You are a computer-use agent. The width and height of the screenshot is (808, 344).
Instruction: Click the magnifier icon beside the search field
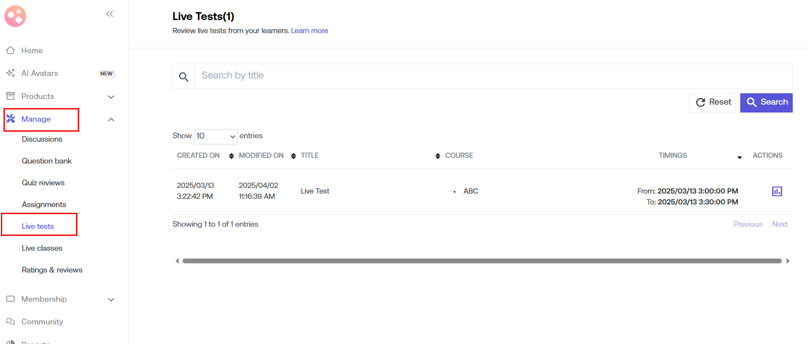pos(184,77)
